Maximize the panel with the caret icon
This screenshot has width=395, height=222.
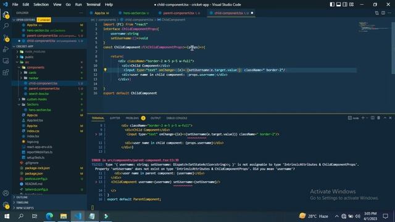click(385, 118)
